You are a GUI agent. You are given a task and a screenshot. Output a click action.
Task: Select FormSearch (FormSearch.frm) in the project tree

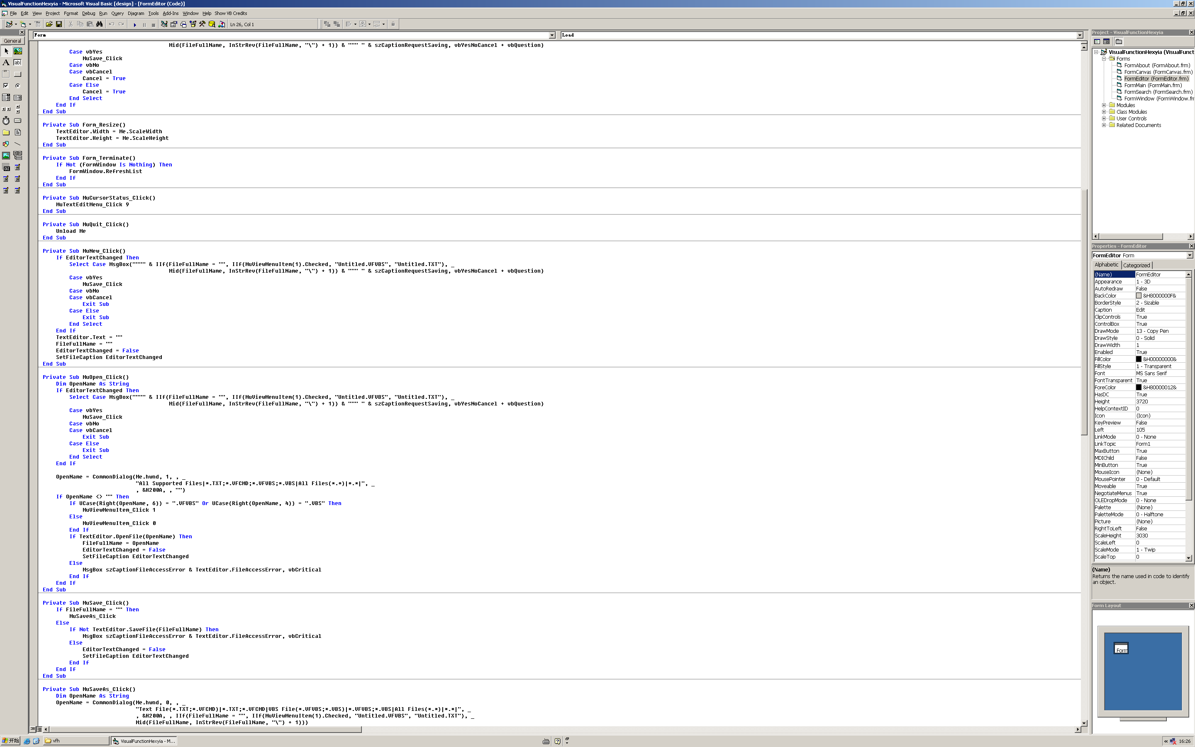[x=1158, y=93]
